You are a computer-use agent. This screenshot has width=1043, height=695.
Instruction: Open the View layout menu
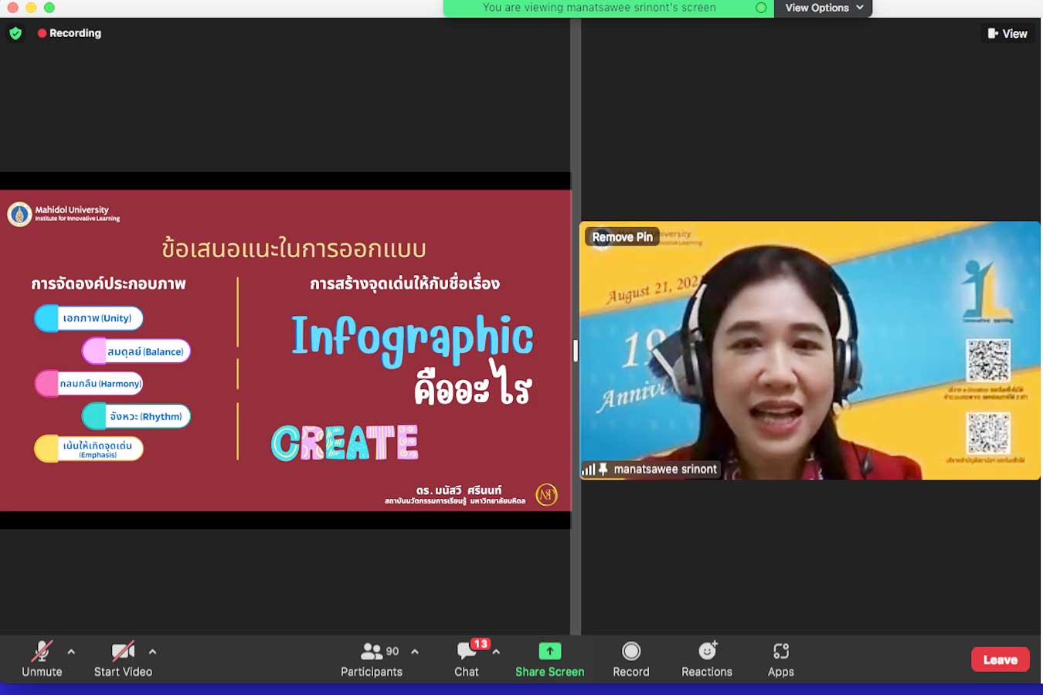[x=1007, y=33]
